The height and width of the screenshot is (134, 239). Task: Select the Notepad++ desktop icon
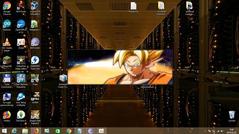coord(35,25)
